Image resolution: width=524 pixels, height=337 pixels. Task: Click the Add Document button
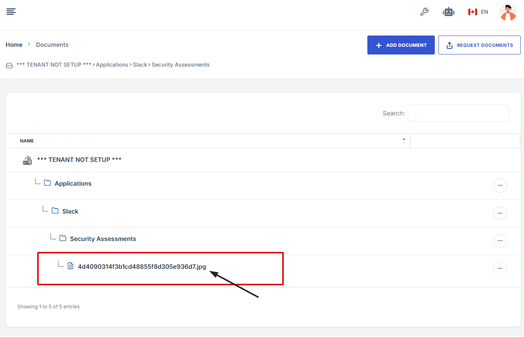[400, 45]
